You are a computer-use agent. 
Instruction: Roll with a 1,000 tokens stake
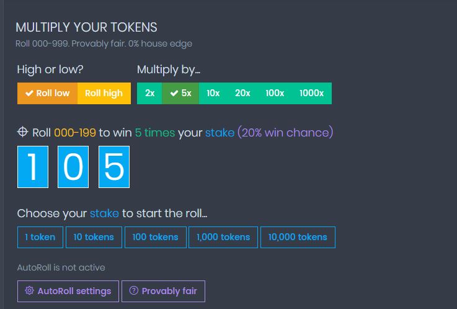[223, 237]
